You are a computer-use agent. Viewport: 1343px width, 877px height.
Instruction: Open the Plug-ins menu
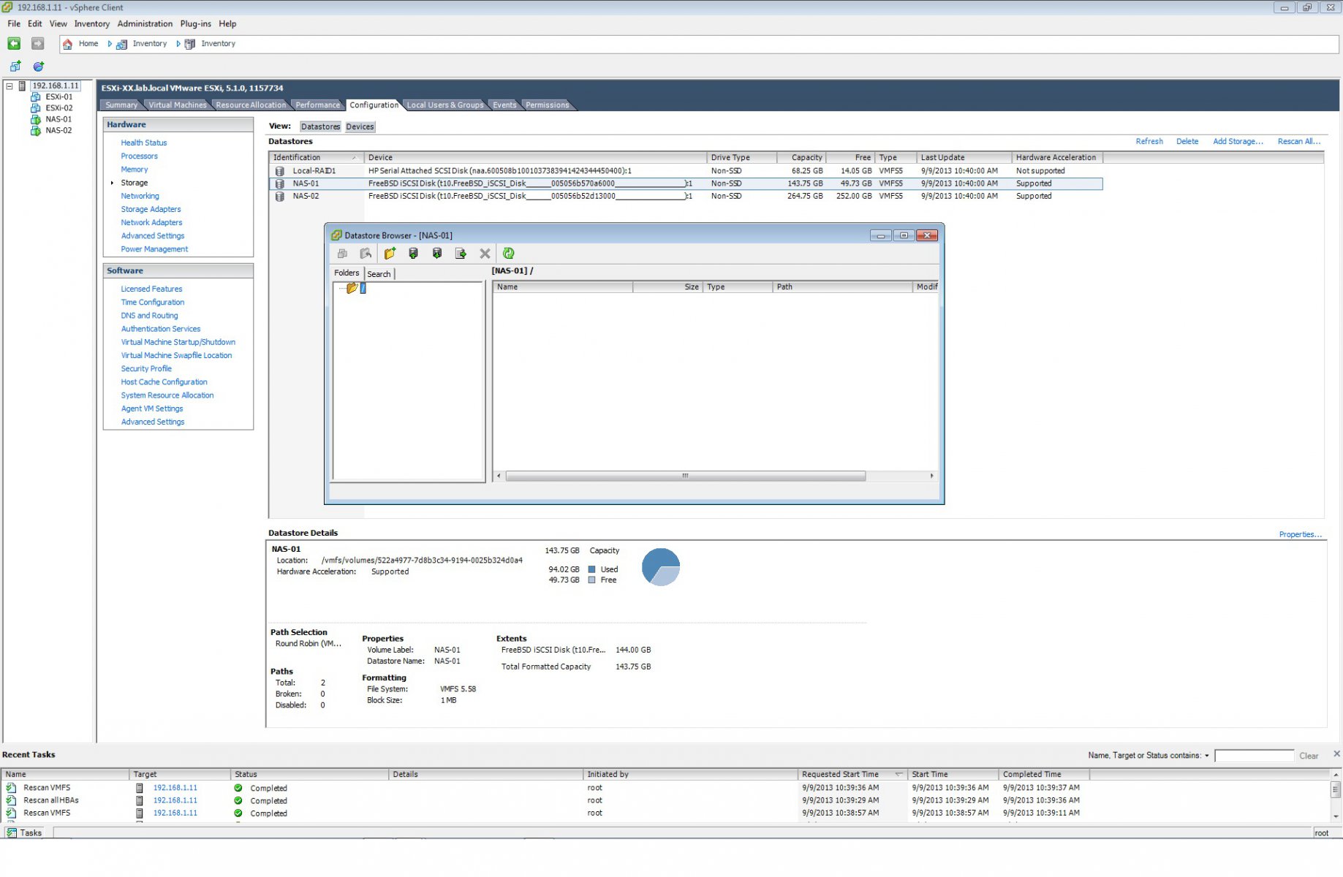195,23
